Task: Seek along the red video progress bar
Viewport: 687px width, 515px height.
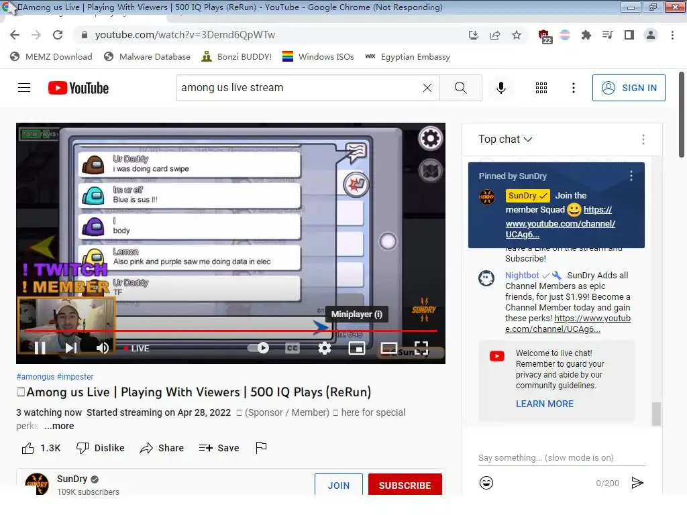Action: (x=231, y=331)
